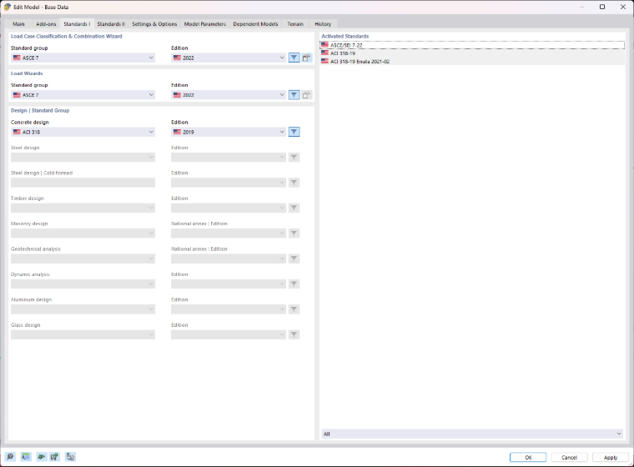This screenshot has width=634, height=467.
Task: Open the Glass design dropdown
Action: point(83,334)
